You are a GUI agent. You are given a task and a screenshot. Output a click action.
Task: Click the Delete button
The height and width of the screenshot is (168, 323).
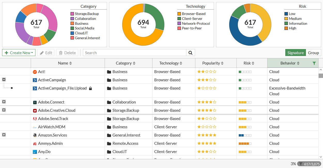67,53
